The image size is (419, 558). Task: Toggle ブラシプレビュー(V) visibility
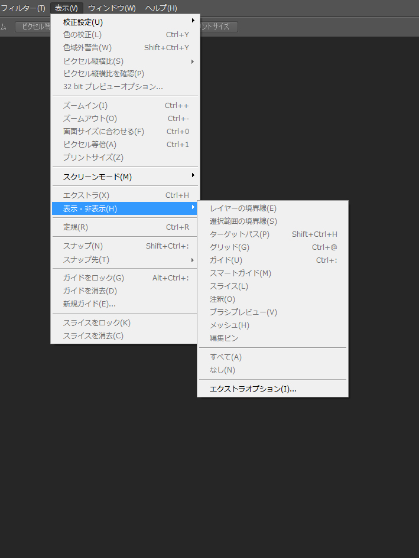272,312
